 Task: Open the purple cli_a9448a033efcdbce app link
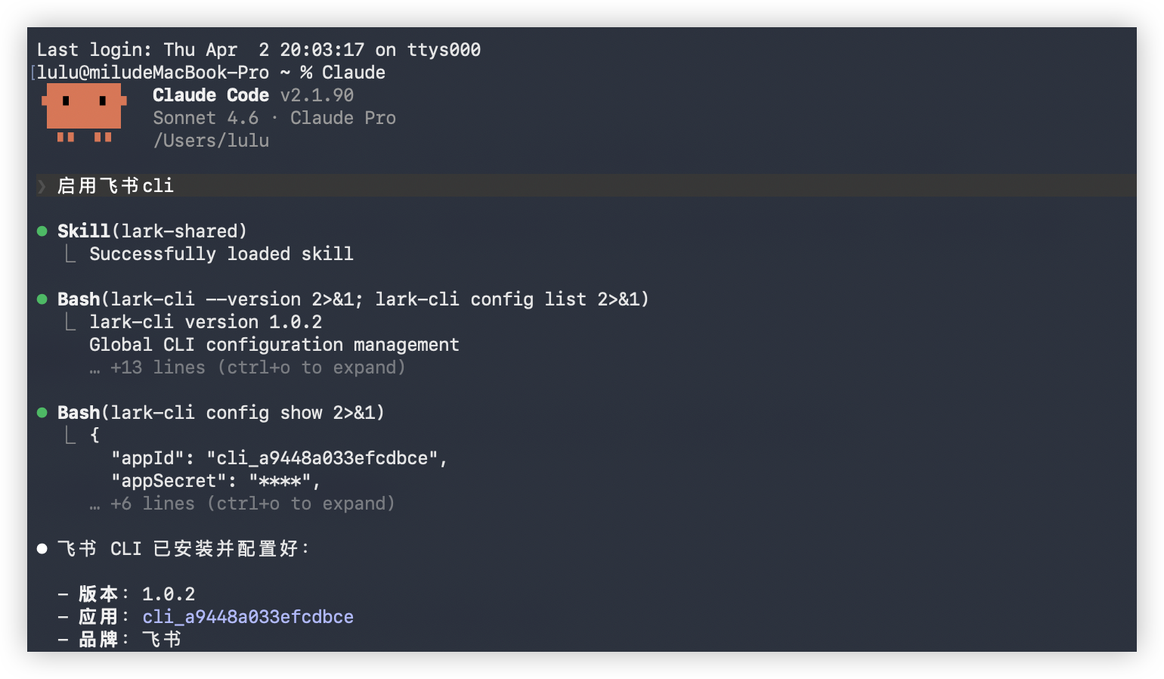click(248, 617)
